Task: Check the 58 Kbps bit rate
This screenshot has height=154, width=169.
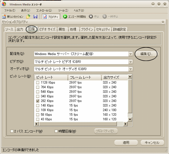Action: 38,115
